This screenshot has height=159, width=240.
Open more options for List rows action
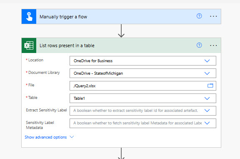click(x=213, y=45)
